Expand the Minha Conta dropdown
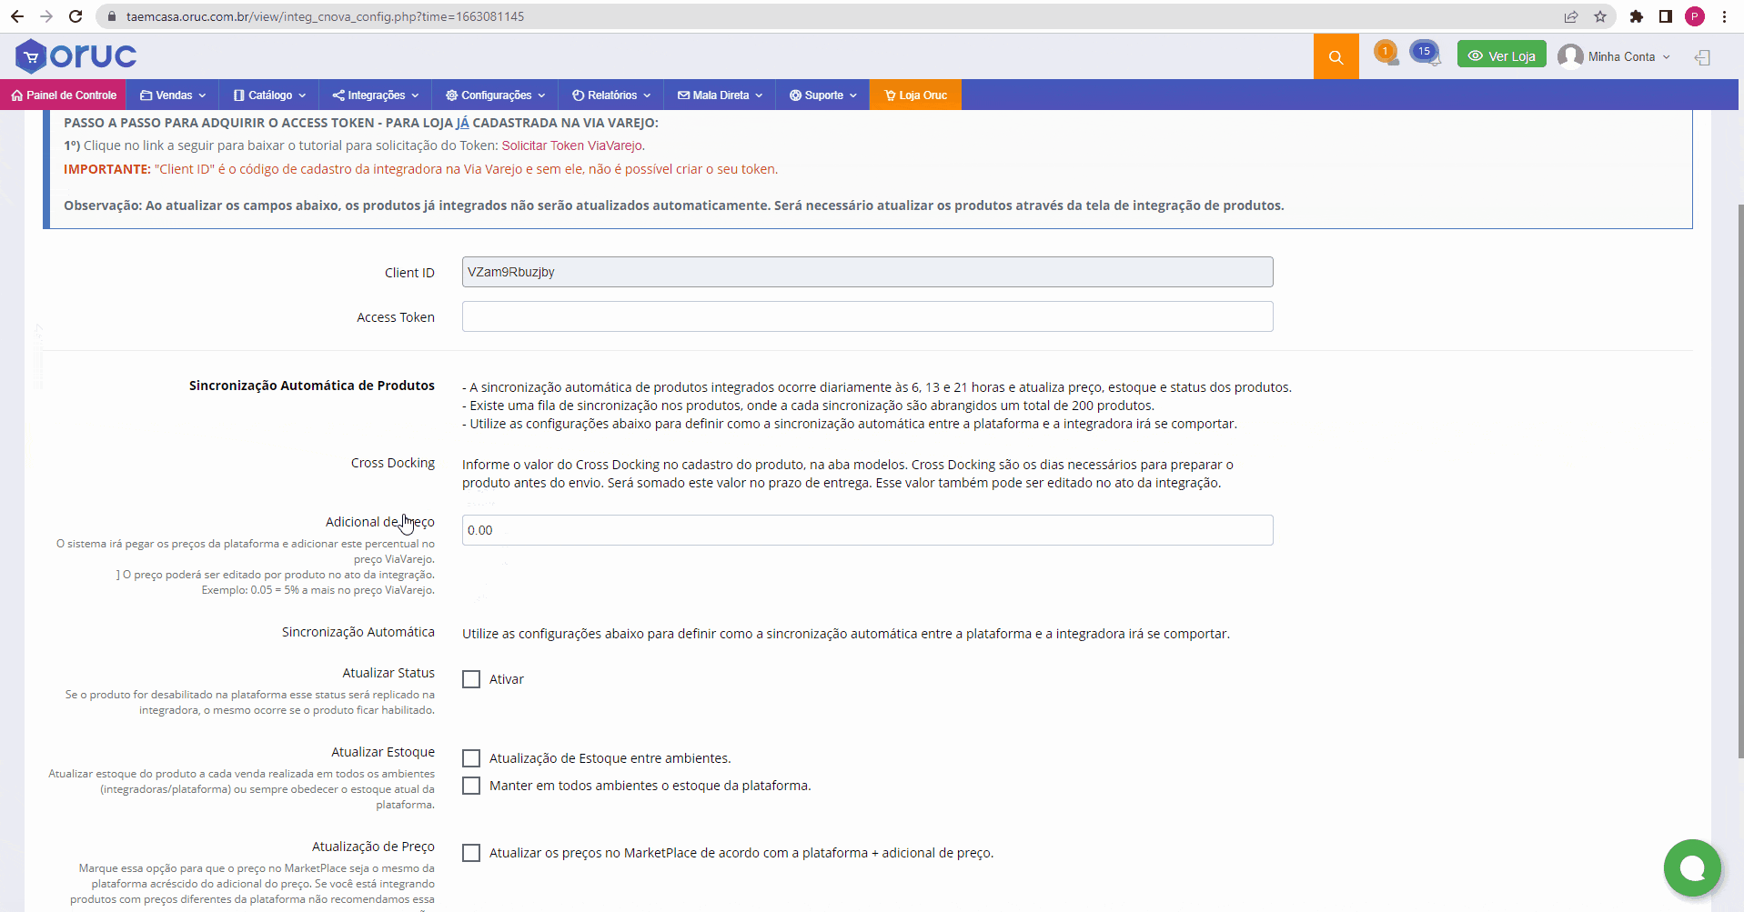Image resolution: width=1744 pixels, height=912 pixels. [1628, 56]
